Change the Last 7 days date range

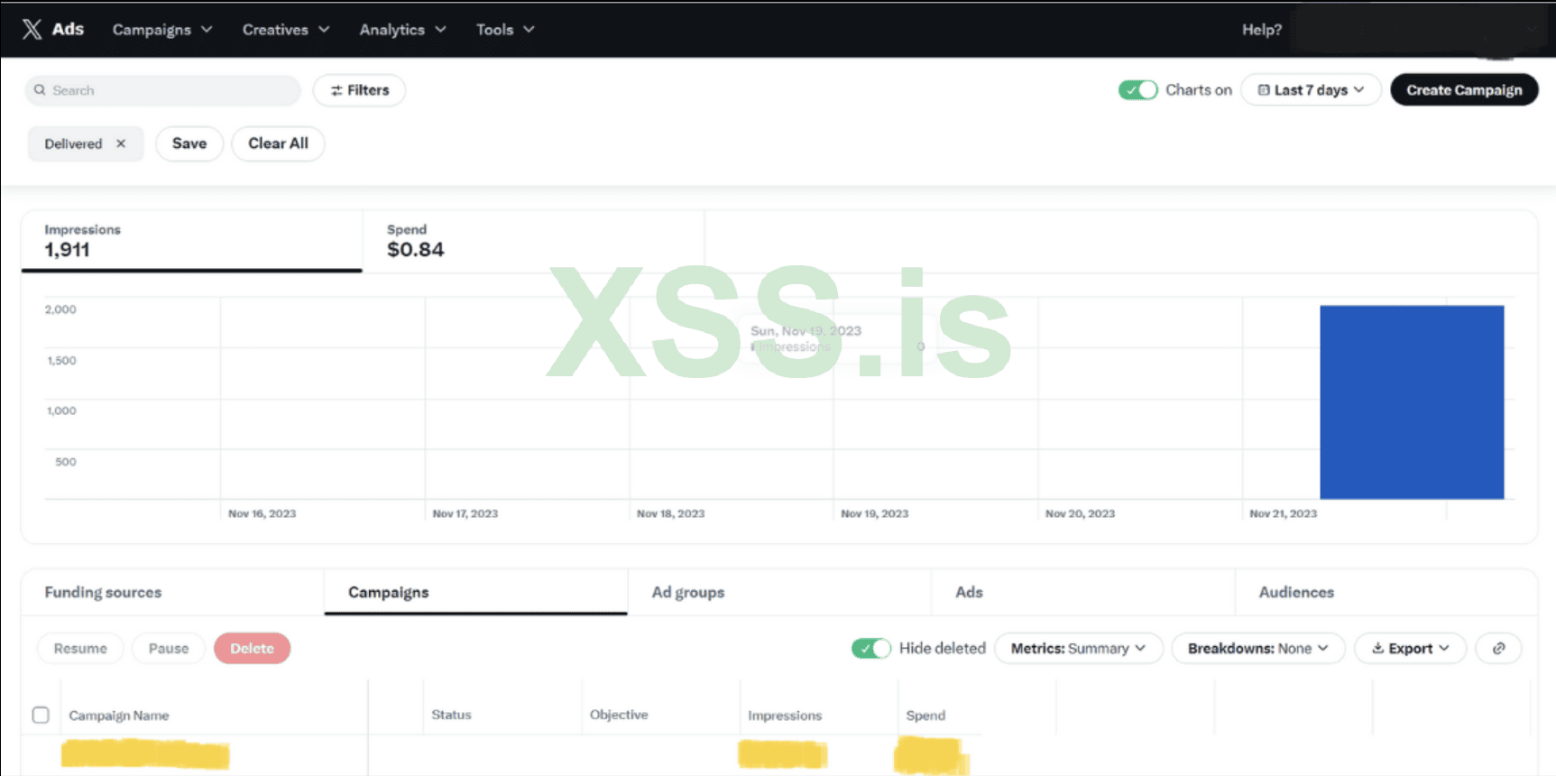point(1311,90)
